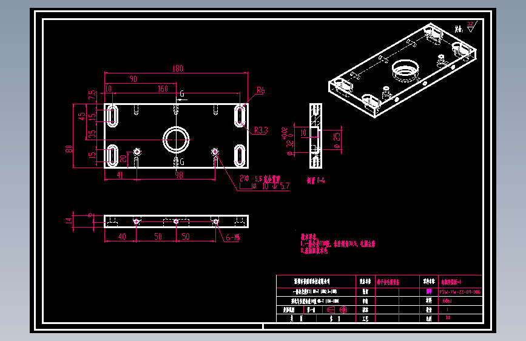Select the +0.02 tolerance text
This screenshot has width=526, height=341.
285,133
